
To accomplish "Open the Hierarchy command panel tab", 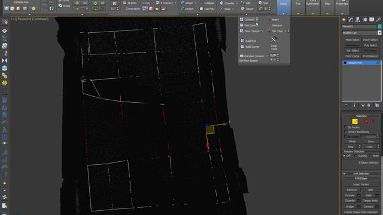I will (x=358, y=20).
